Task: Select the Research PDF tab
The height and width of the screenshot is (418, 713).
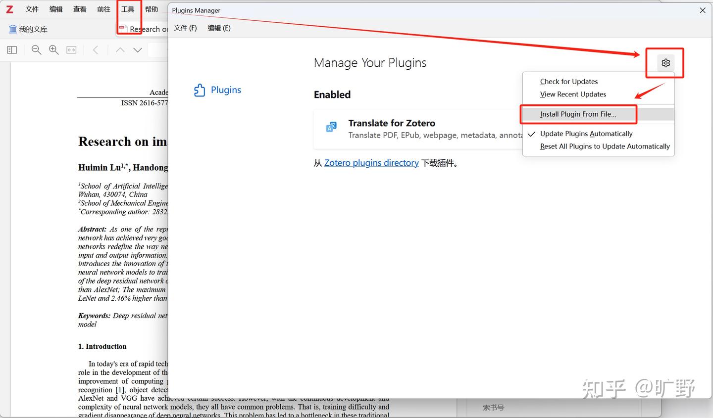Action: (144, 29)
